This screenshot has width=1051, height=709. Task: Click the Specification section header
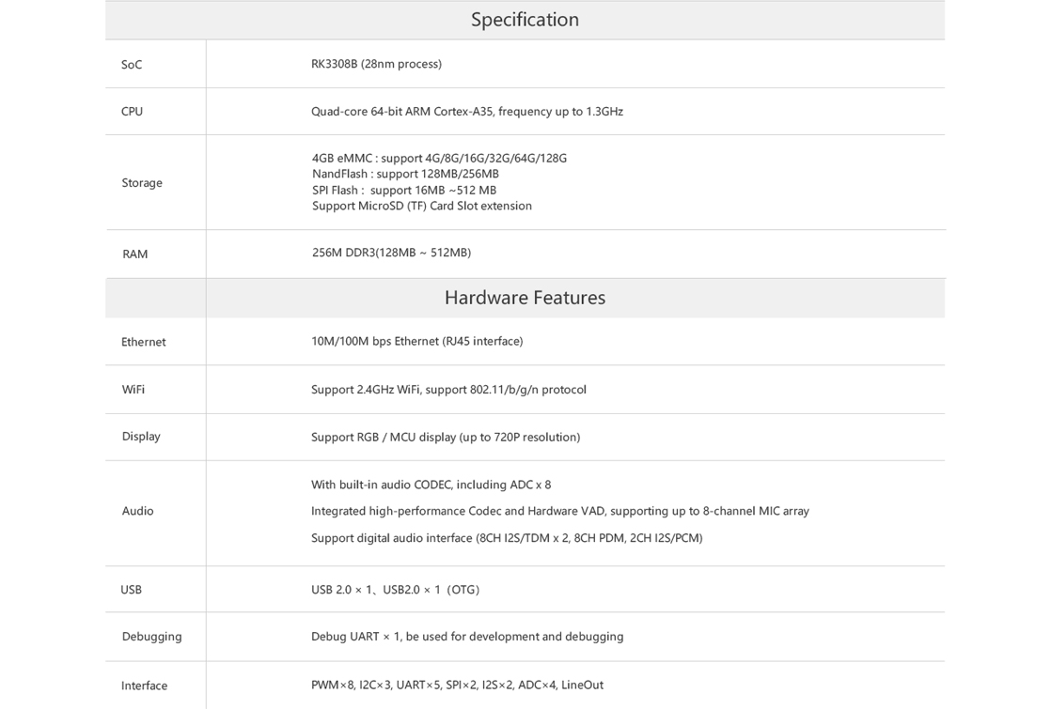(525, 20)
